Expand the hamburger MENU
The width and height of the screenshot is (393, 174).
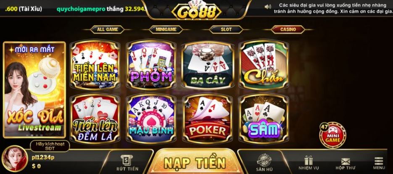point(379,163)
